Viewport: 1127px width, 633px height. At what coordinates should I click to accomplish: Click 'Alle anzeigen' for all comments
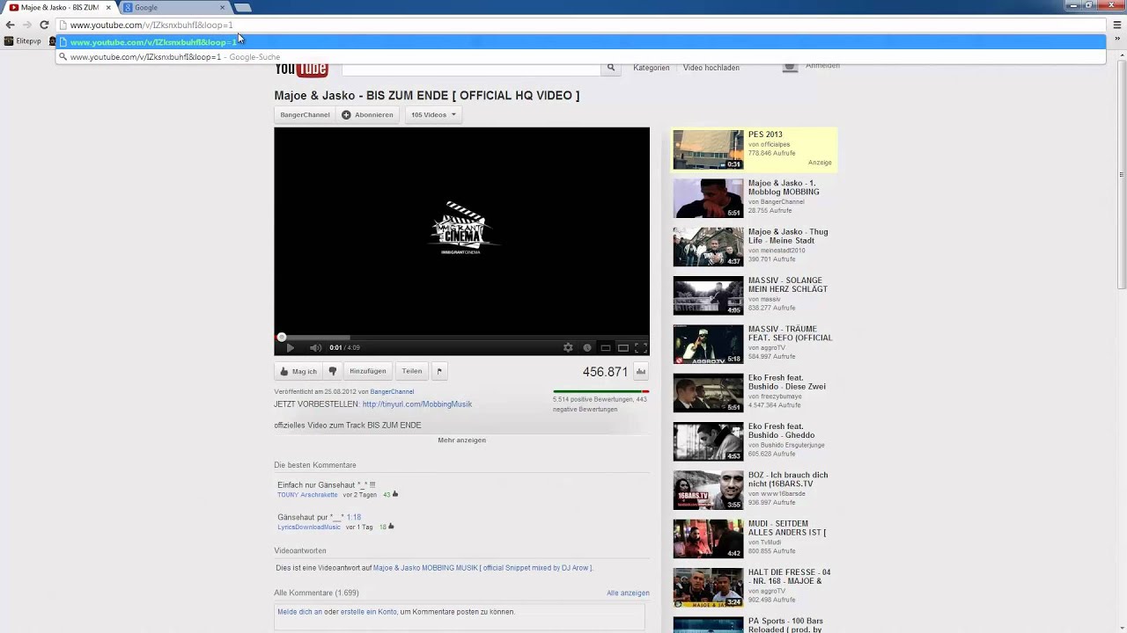coord(628,593)
